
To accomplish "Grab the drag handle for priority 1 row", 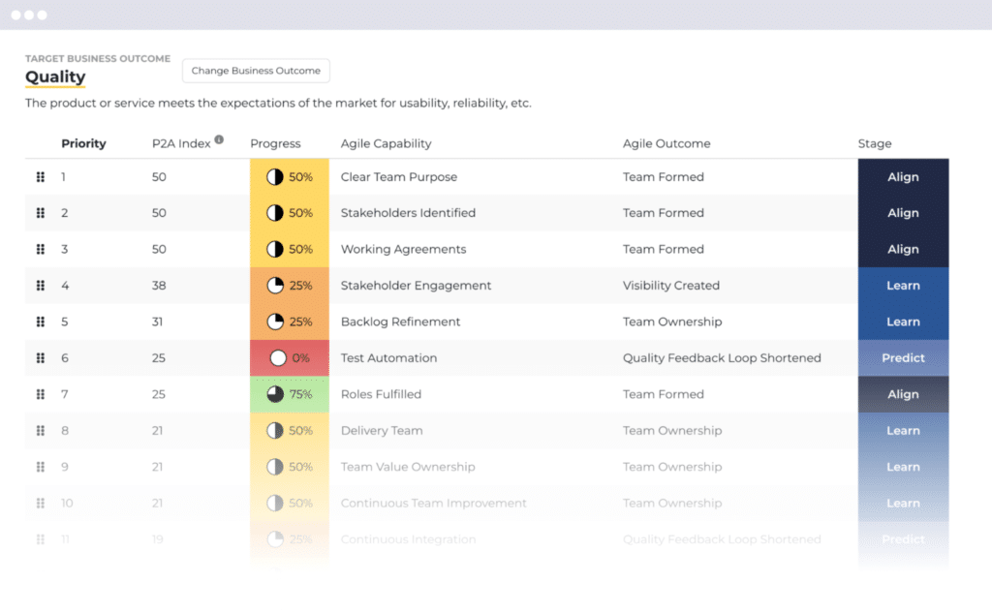I will [x=40, y=176].
